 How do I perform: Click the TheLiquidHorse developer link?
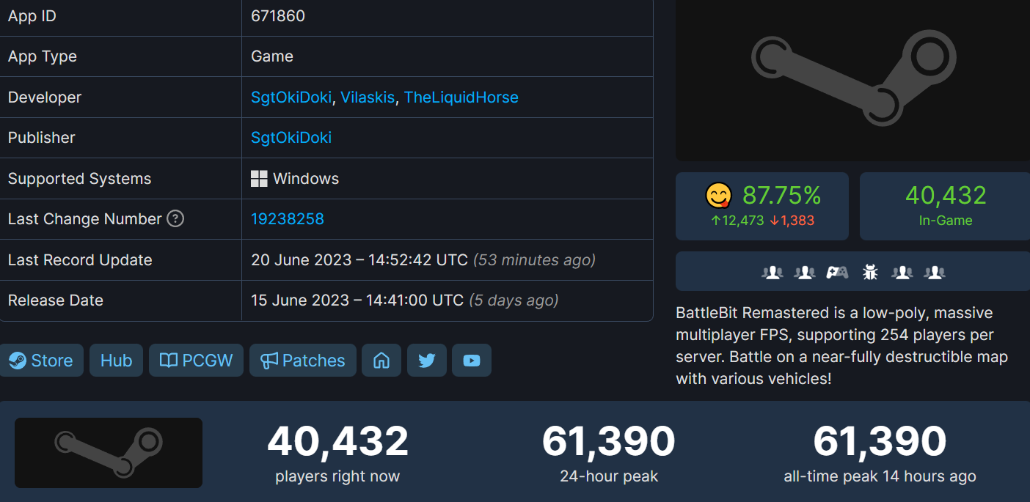click(x=461, y=97)
